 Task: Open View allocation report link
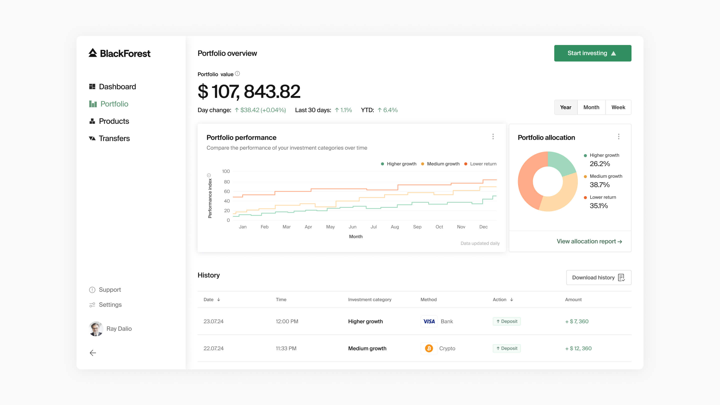(589, 241)
